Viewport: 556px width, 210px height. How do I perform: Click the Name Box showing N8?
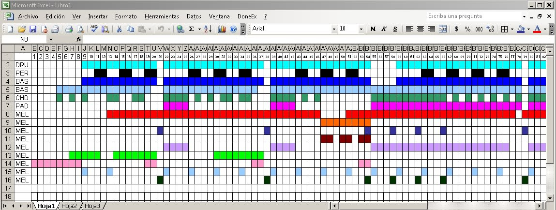(x=24, y=39)
